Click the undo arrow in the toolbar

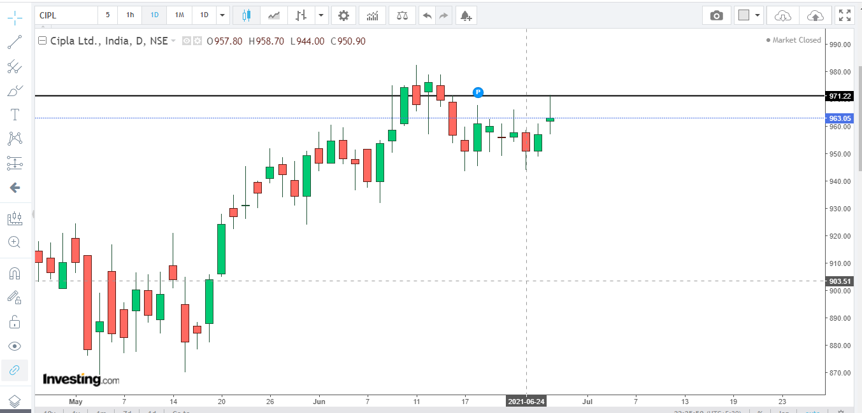[427, 15]
